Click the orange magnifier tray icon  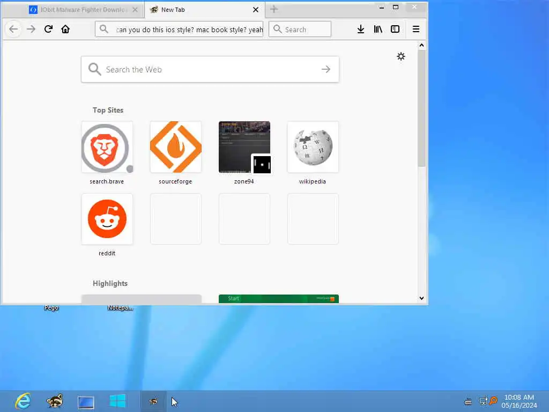pos(493,400)
